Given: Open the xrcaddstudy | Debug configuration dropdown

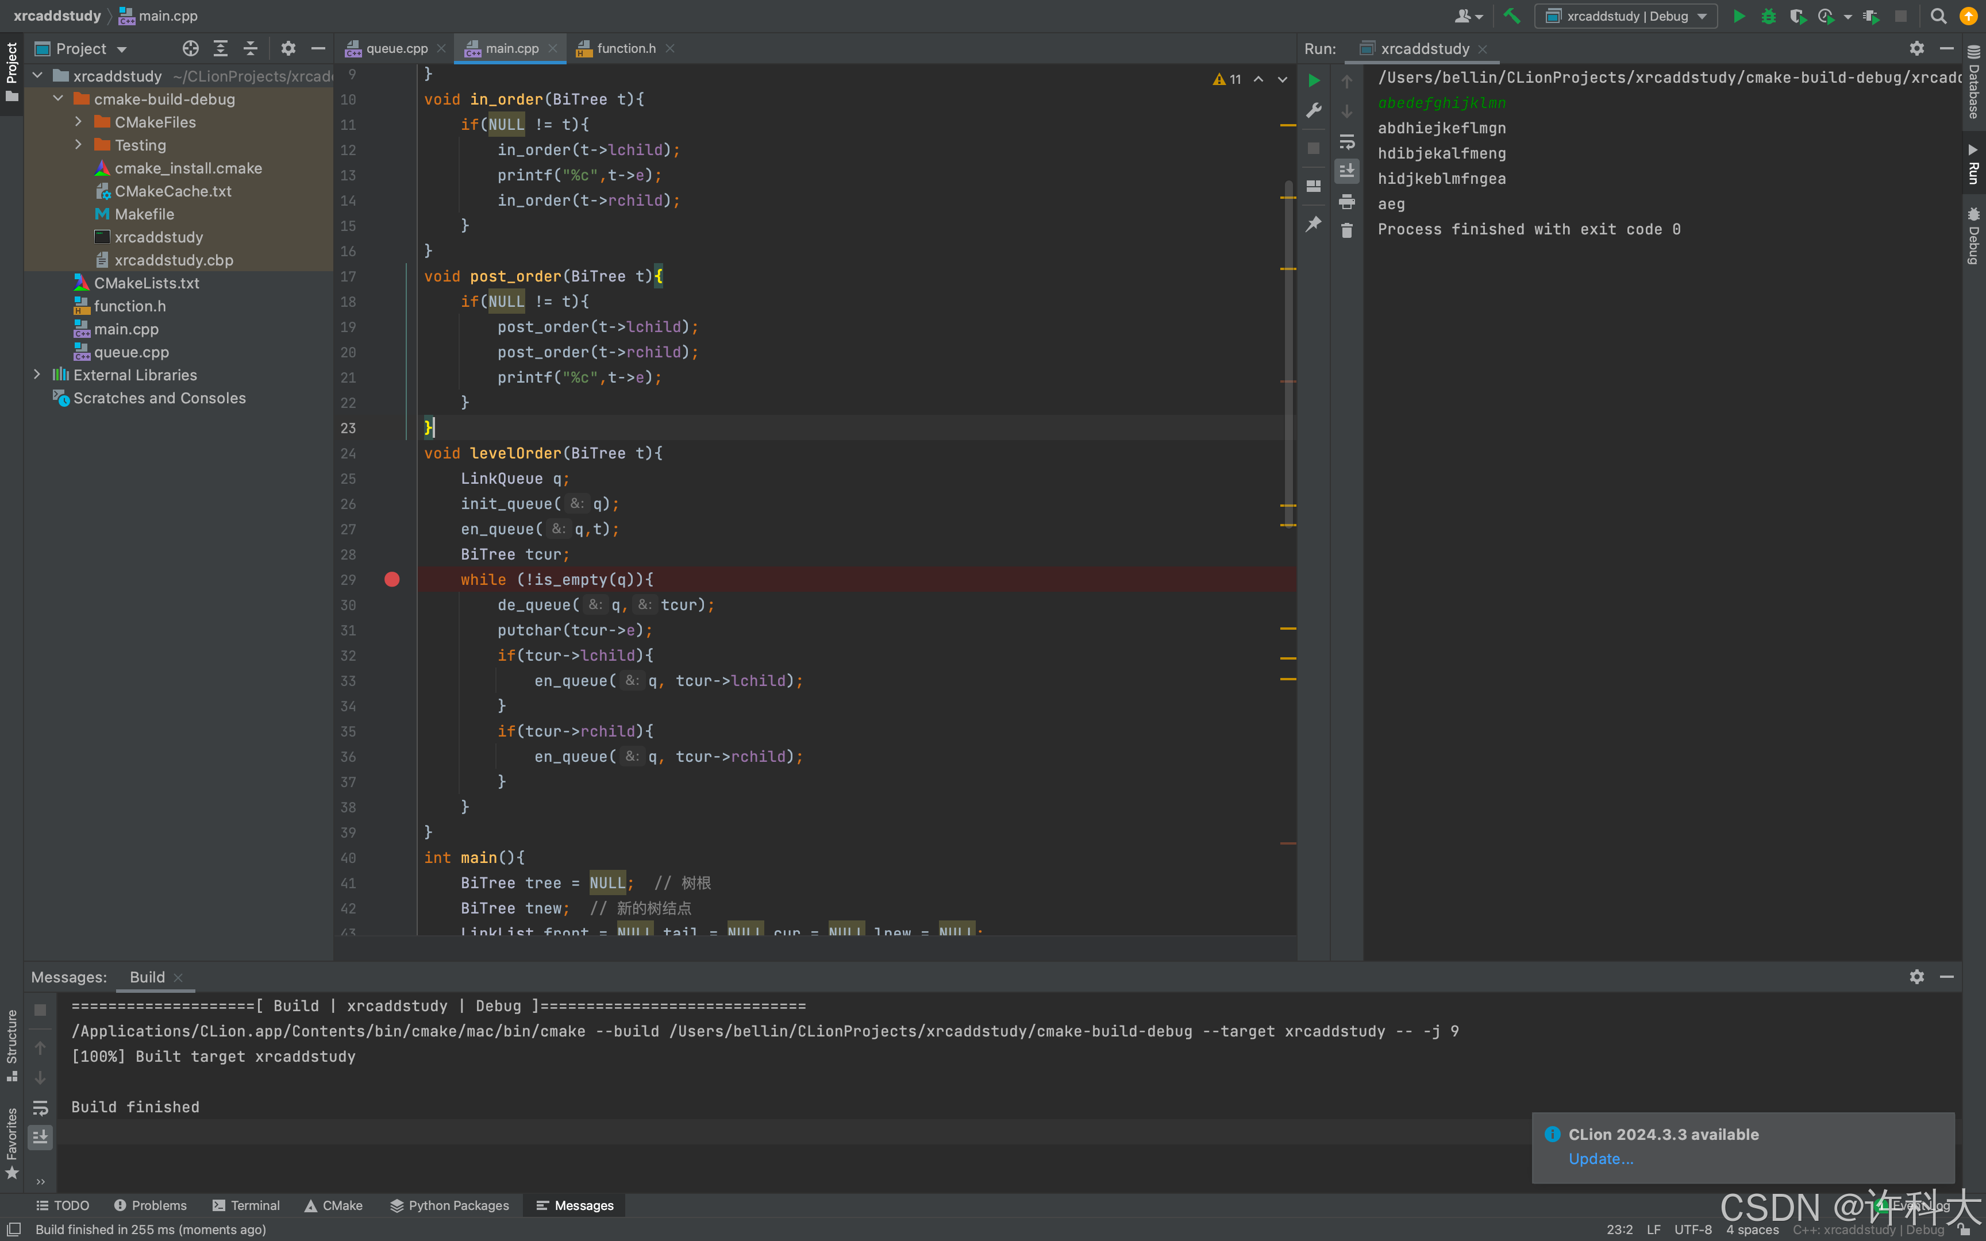Looking at the screenshot, I should [x=1626, y=17].
